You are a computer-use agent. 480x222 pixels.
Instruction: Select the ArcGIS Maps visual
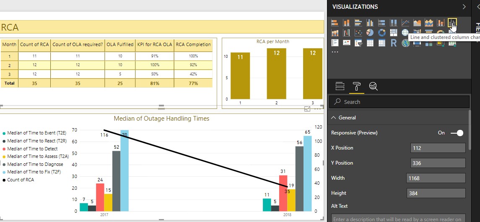point(405,43)
